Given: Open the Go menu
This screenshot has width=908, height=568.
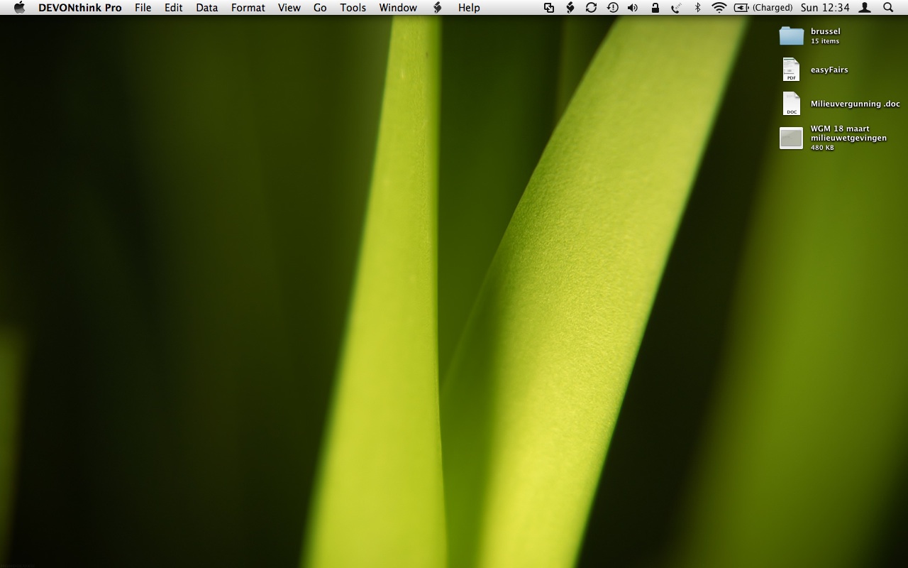Looking at the screenshot, I should tap(320, 8).
